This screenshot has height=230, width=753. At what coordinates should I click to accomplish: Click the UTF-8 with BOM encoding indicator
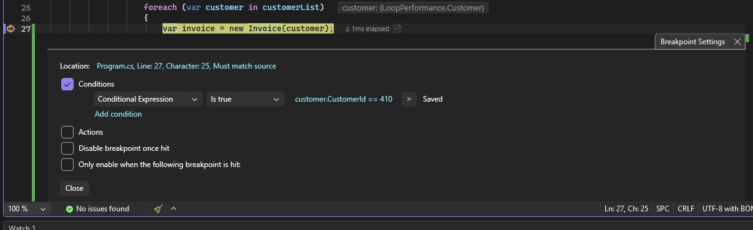[x=727, y=209]
